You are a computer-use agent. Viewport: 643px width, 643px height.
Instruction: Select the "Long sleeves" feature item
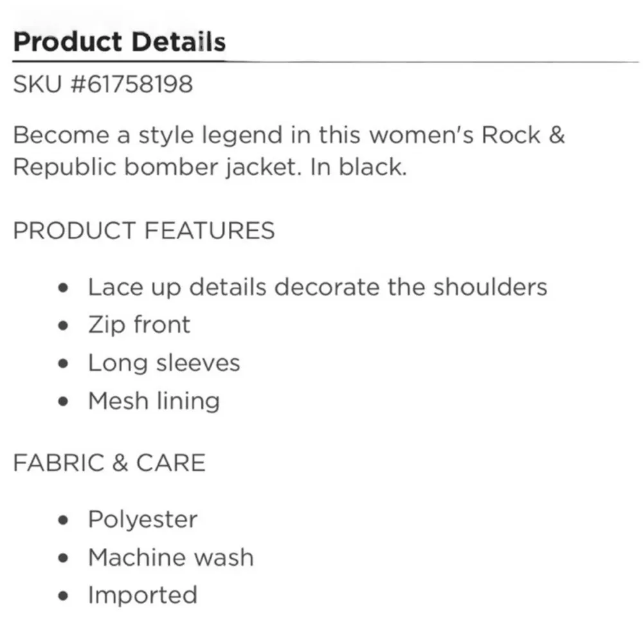(x=164, y=363)
